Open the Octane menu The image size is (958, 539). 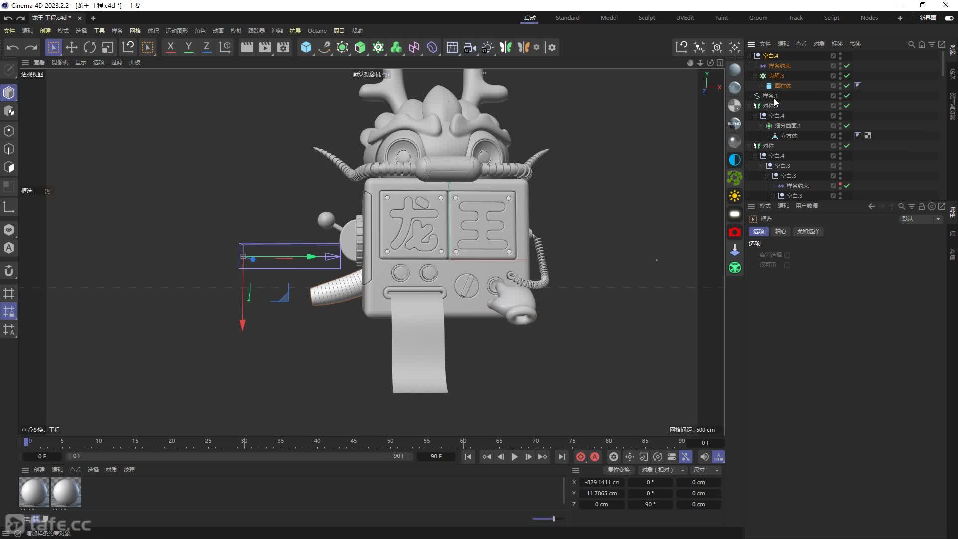pyautogui.click(x=317, y=31)
